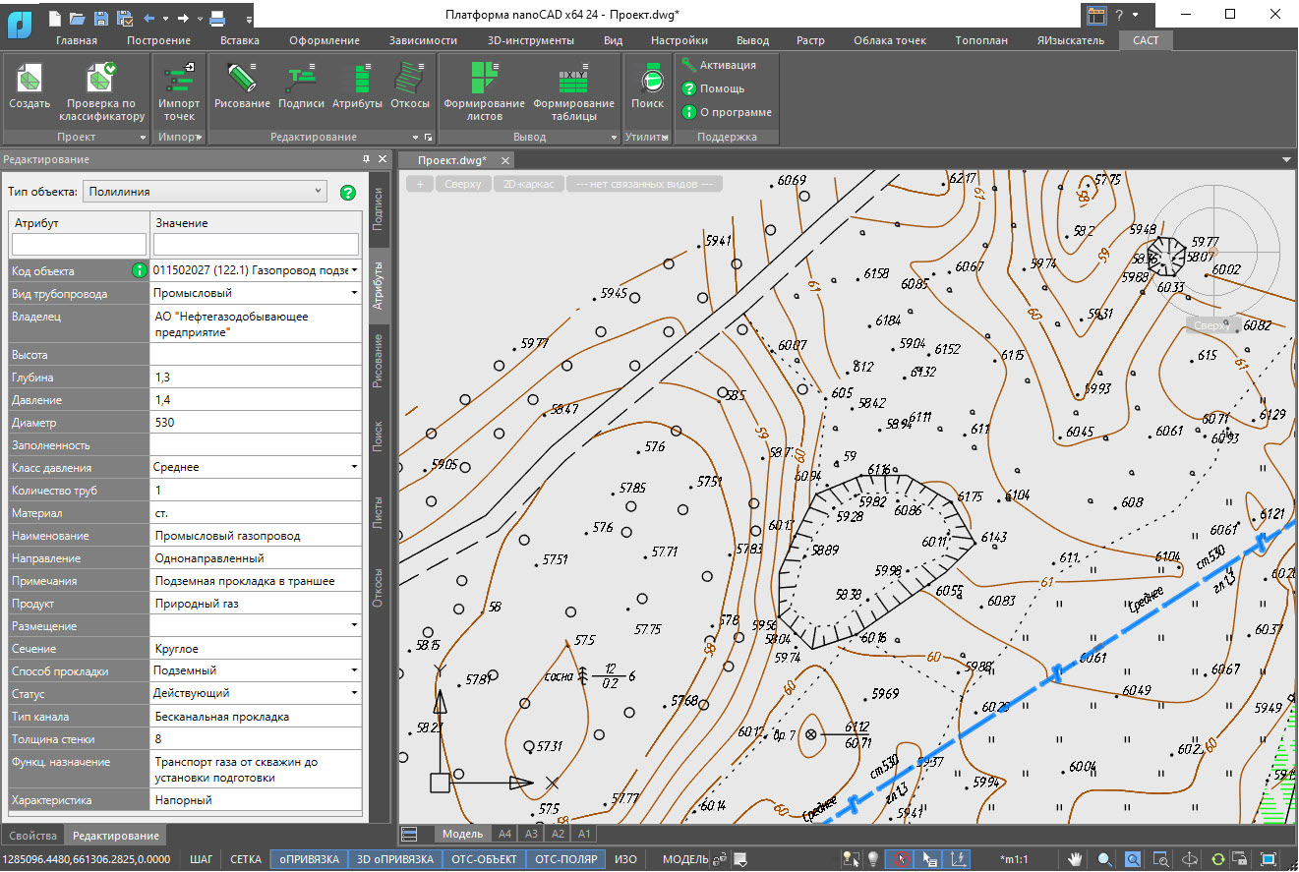Switch to the Построение ribbon tab
Screen dimensions: 1299x872
(x=158, y=40)
